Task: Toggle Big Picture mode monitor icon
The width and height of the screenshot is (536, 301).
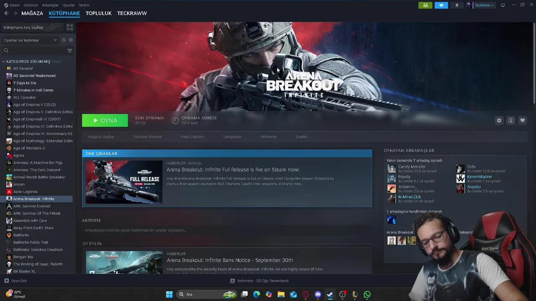Action: tap(502, 5)
